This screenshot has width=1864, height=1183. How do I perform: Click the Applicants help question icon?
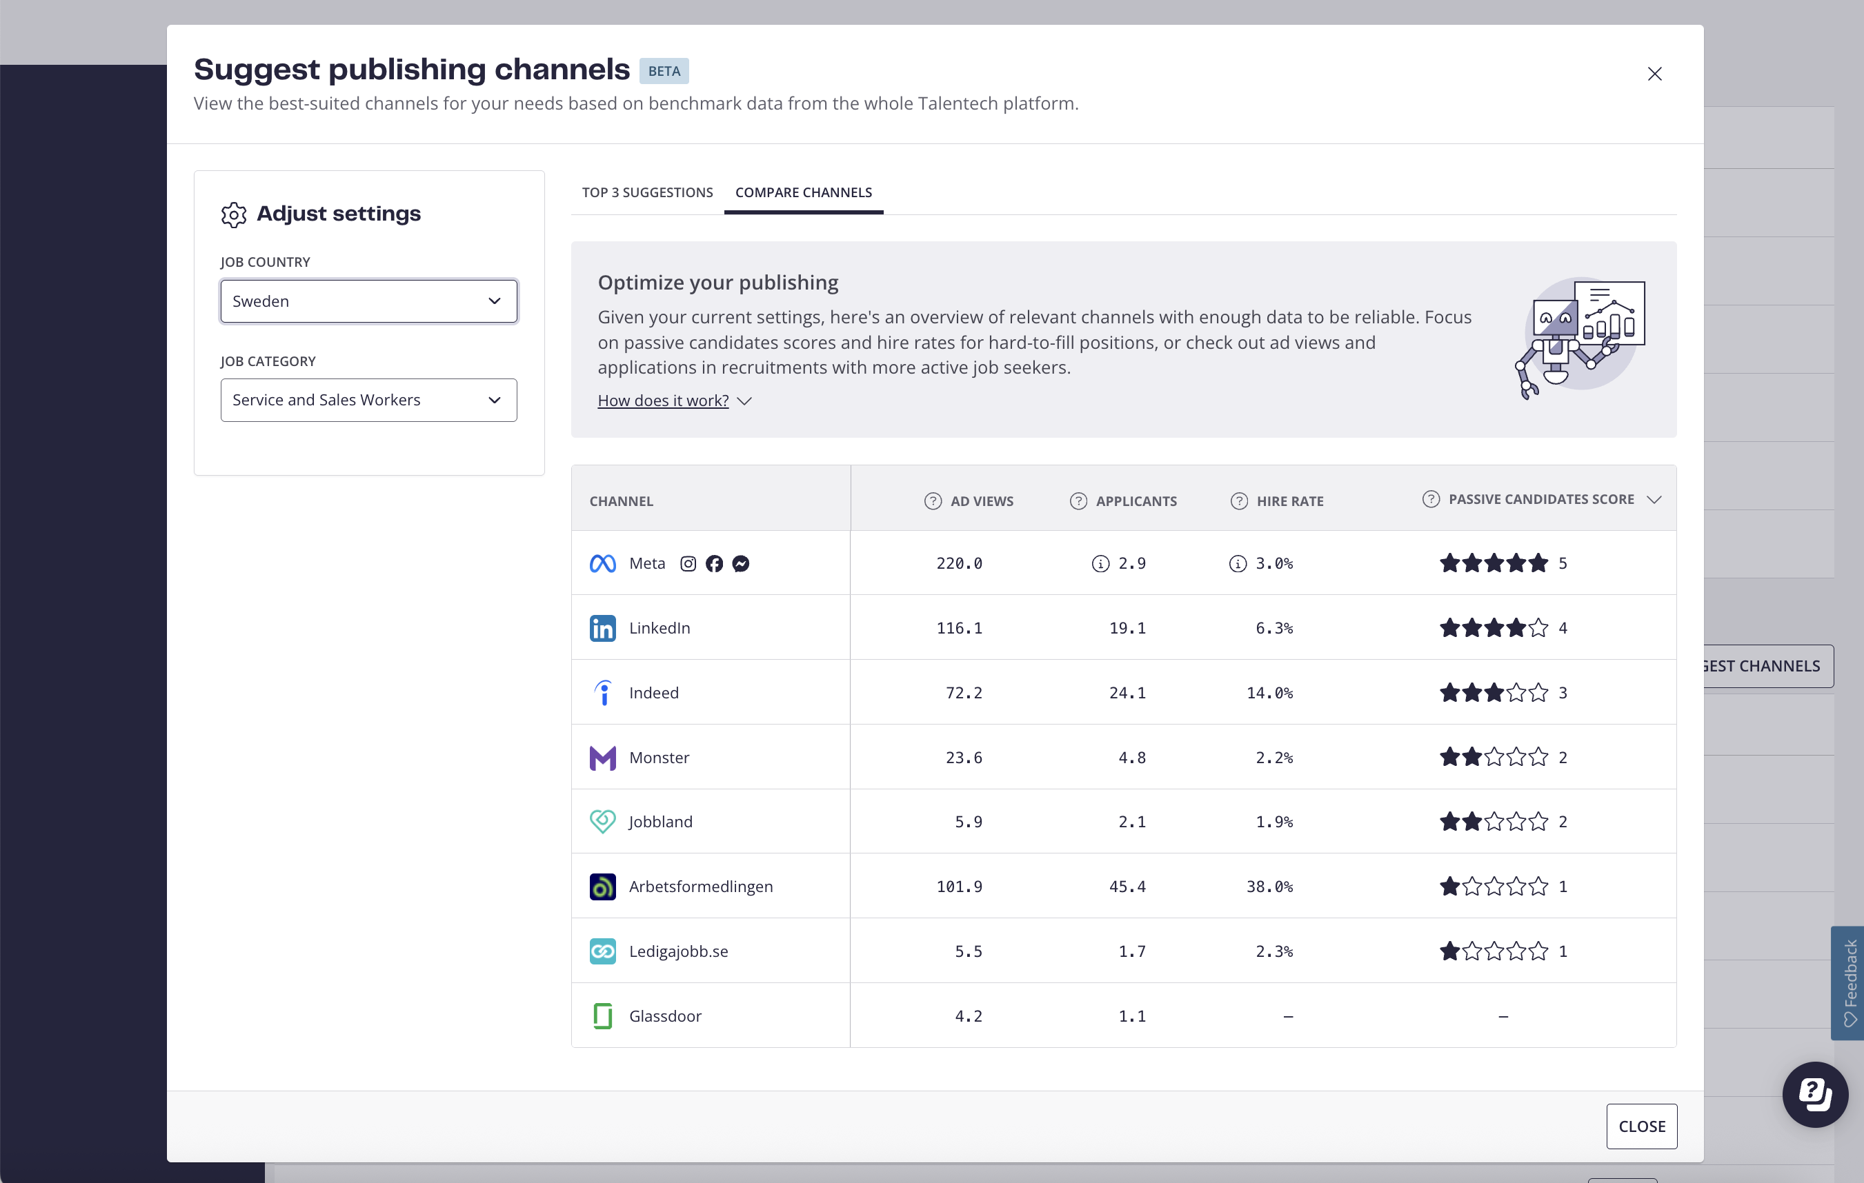pyautogui.click(x=1078, y=501)
